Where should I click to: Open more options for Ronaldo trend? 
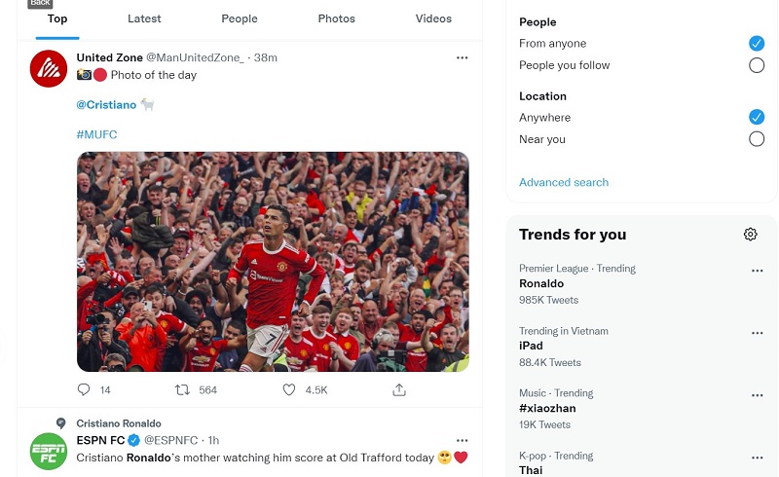coord(758,271)
